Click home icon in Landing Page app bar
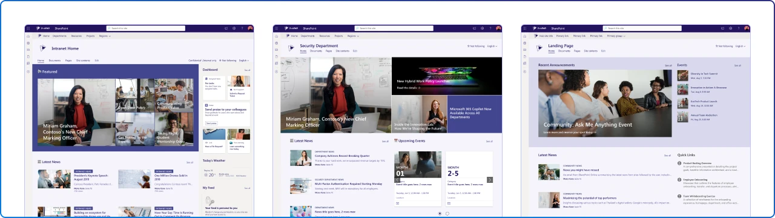Viewport: 775px width, 218px height. [524, 36]
